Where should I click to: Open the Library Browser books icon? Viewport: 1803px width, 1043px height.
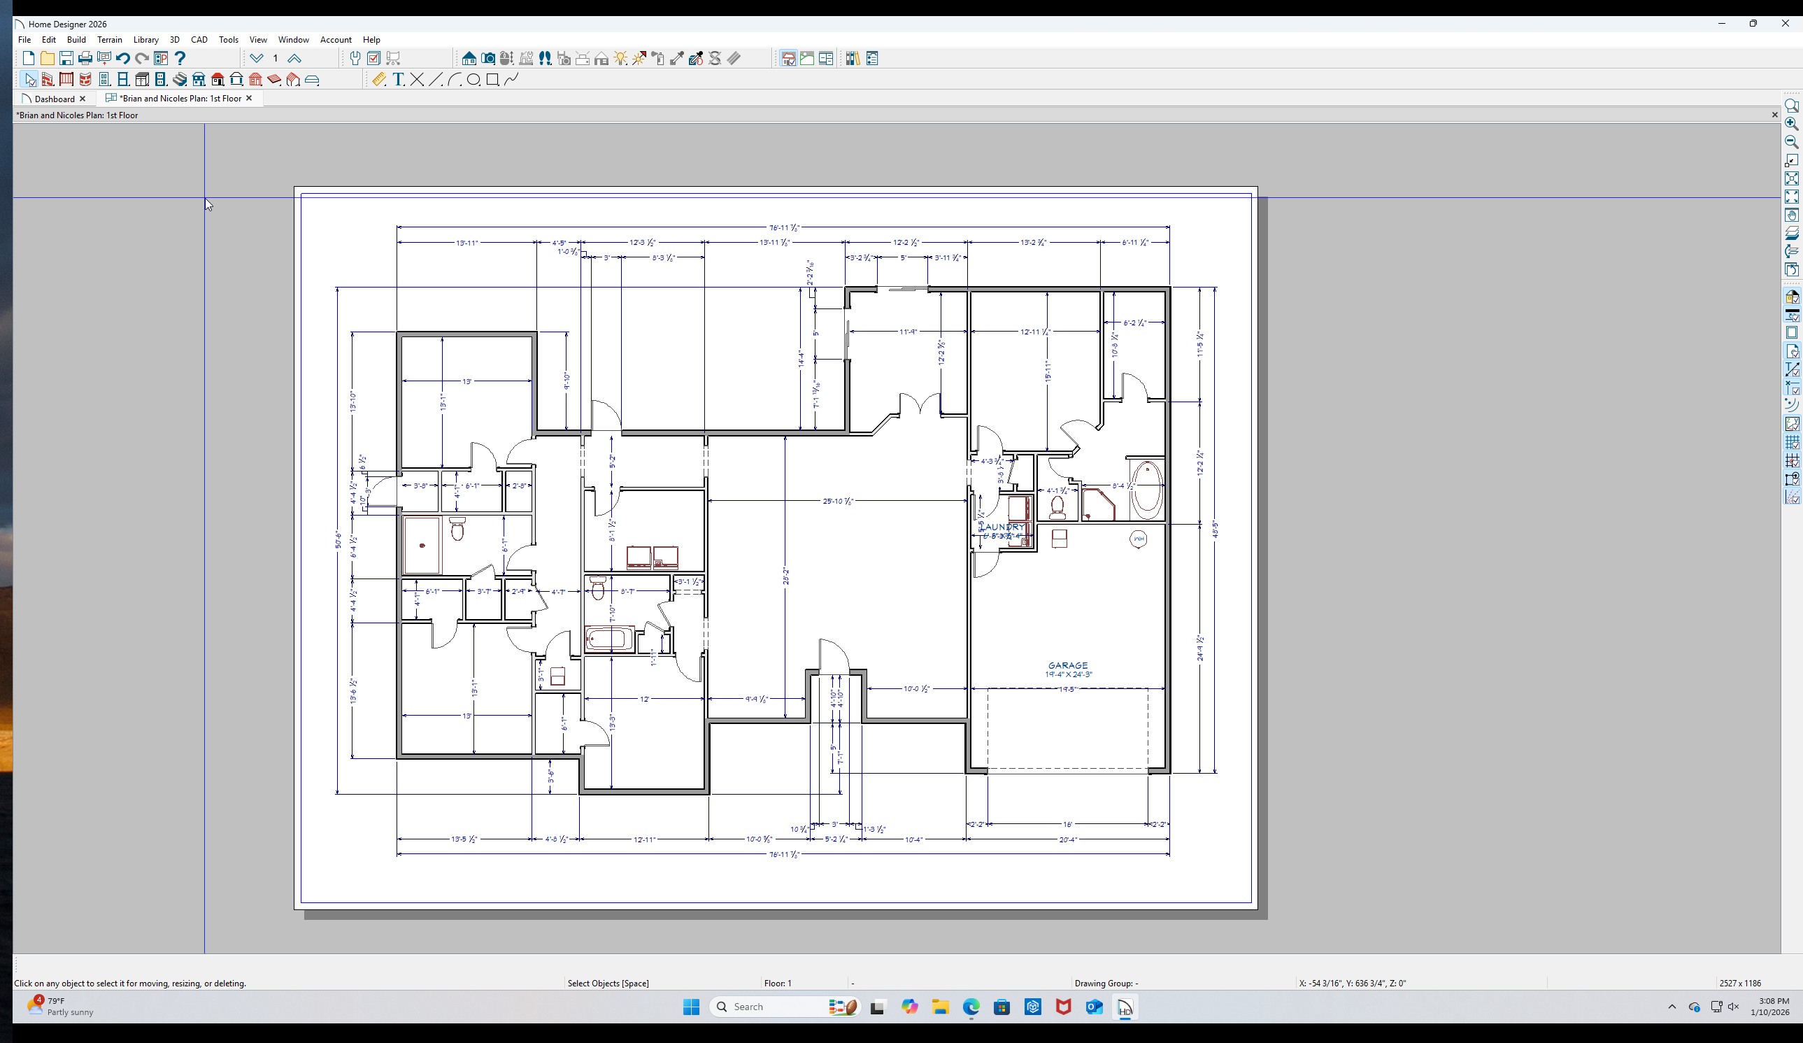tap(852, 59)
